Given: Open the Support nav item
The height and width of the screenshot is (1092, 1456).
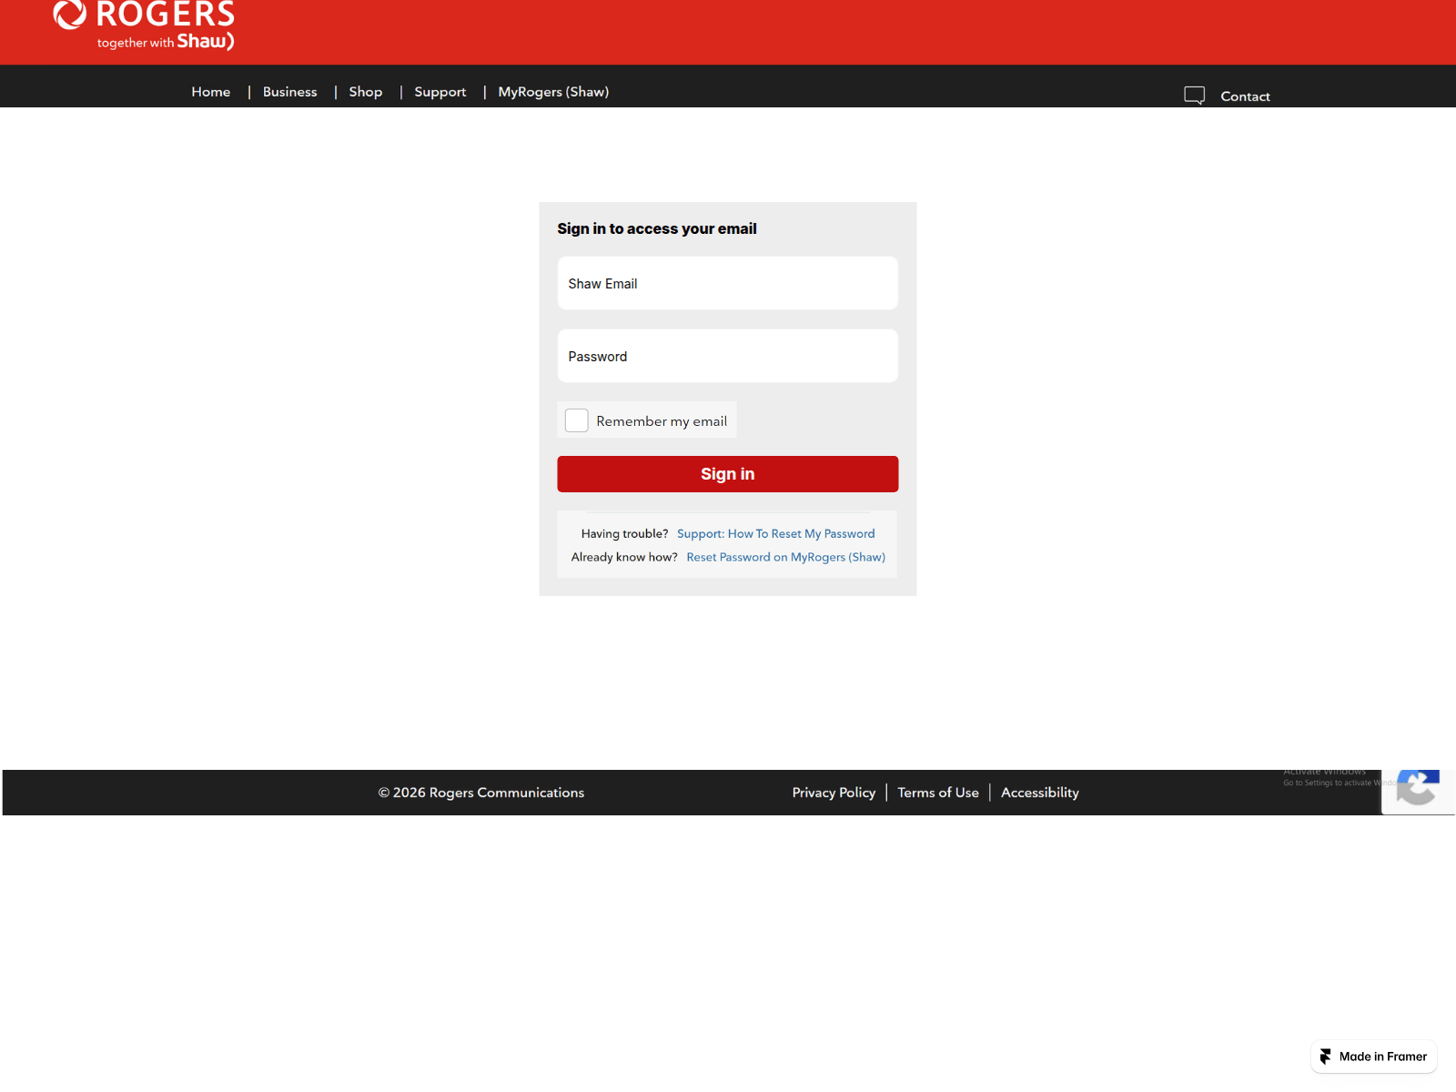Looking at the screenshot, I should 440,92.
